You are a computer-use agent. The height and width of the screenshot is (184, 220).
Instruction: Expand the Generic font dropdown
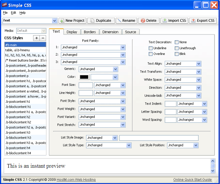coord(115,69)
